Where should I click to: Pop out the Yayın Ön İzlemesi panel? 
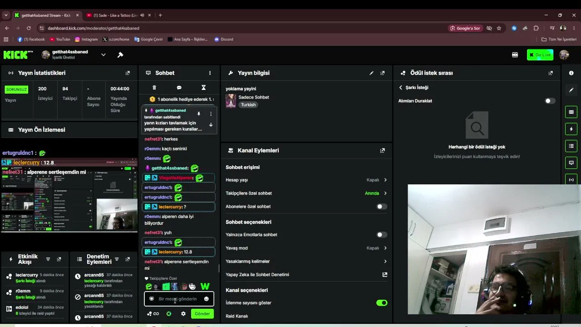(x=128, y=130)
